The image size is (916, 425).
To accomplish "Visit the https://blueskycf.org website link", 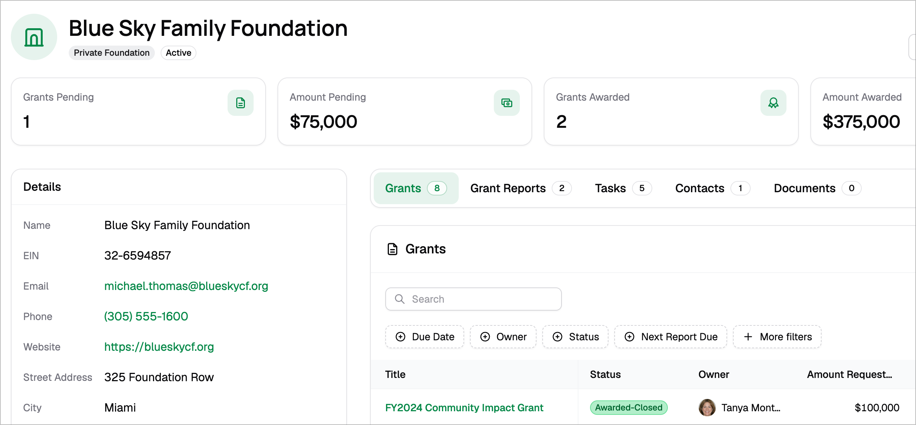I will [159, 347].
